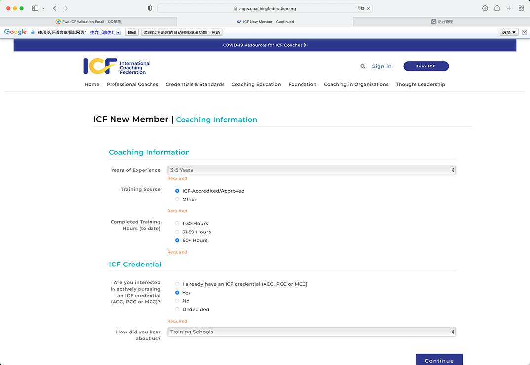Click the Safari address bar

(265, 8)
